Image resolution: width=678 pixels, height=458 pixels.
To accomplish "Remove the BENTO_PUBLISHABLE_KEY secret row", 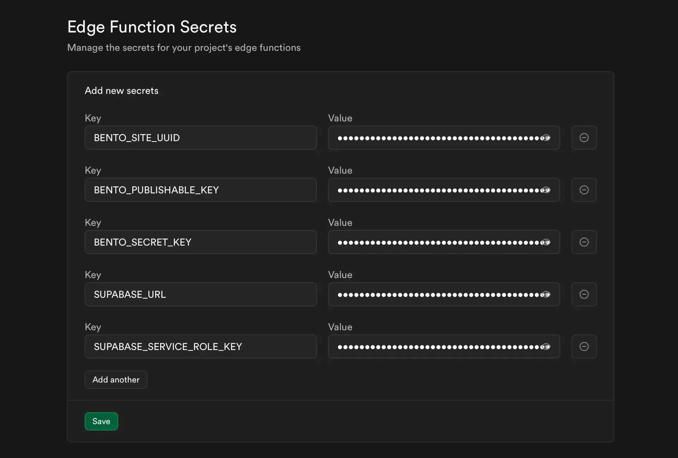I will pos(584,190).
